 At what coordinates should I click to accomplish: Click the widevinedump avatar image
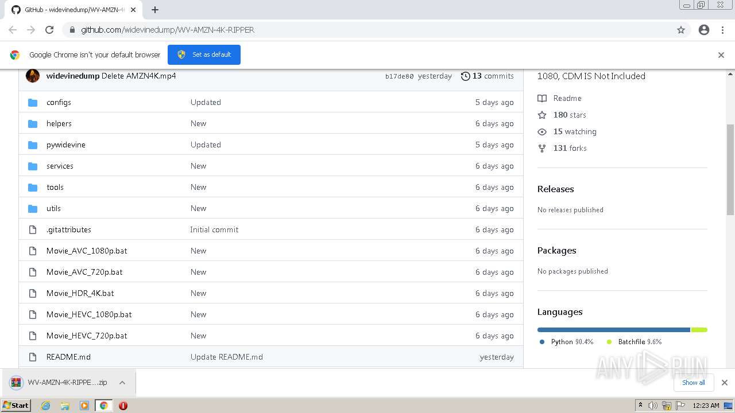click(x=33, y=76)
